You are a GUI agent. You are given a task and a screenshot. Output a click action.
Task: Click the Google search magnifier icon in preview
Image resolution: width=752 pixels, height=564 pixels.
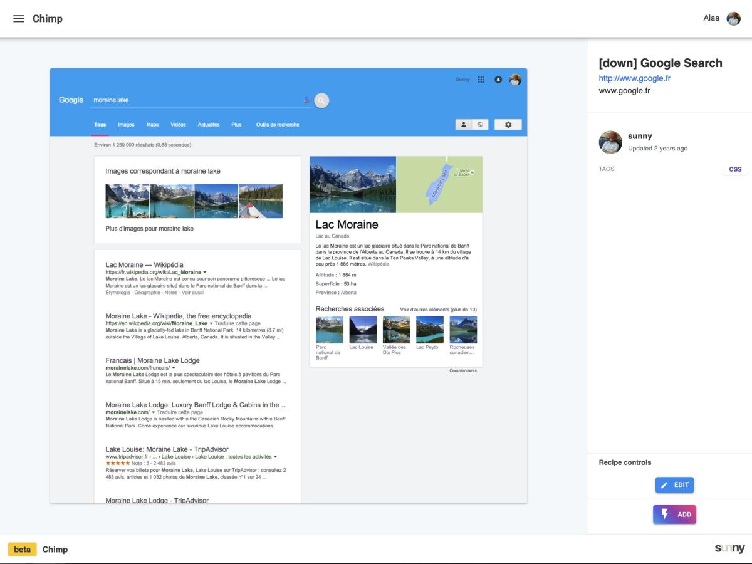[x=321, y=100]
